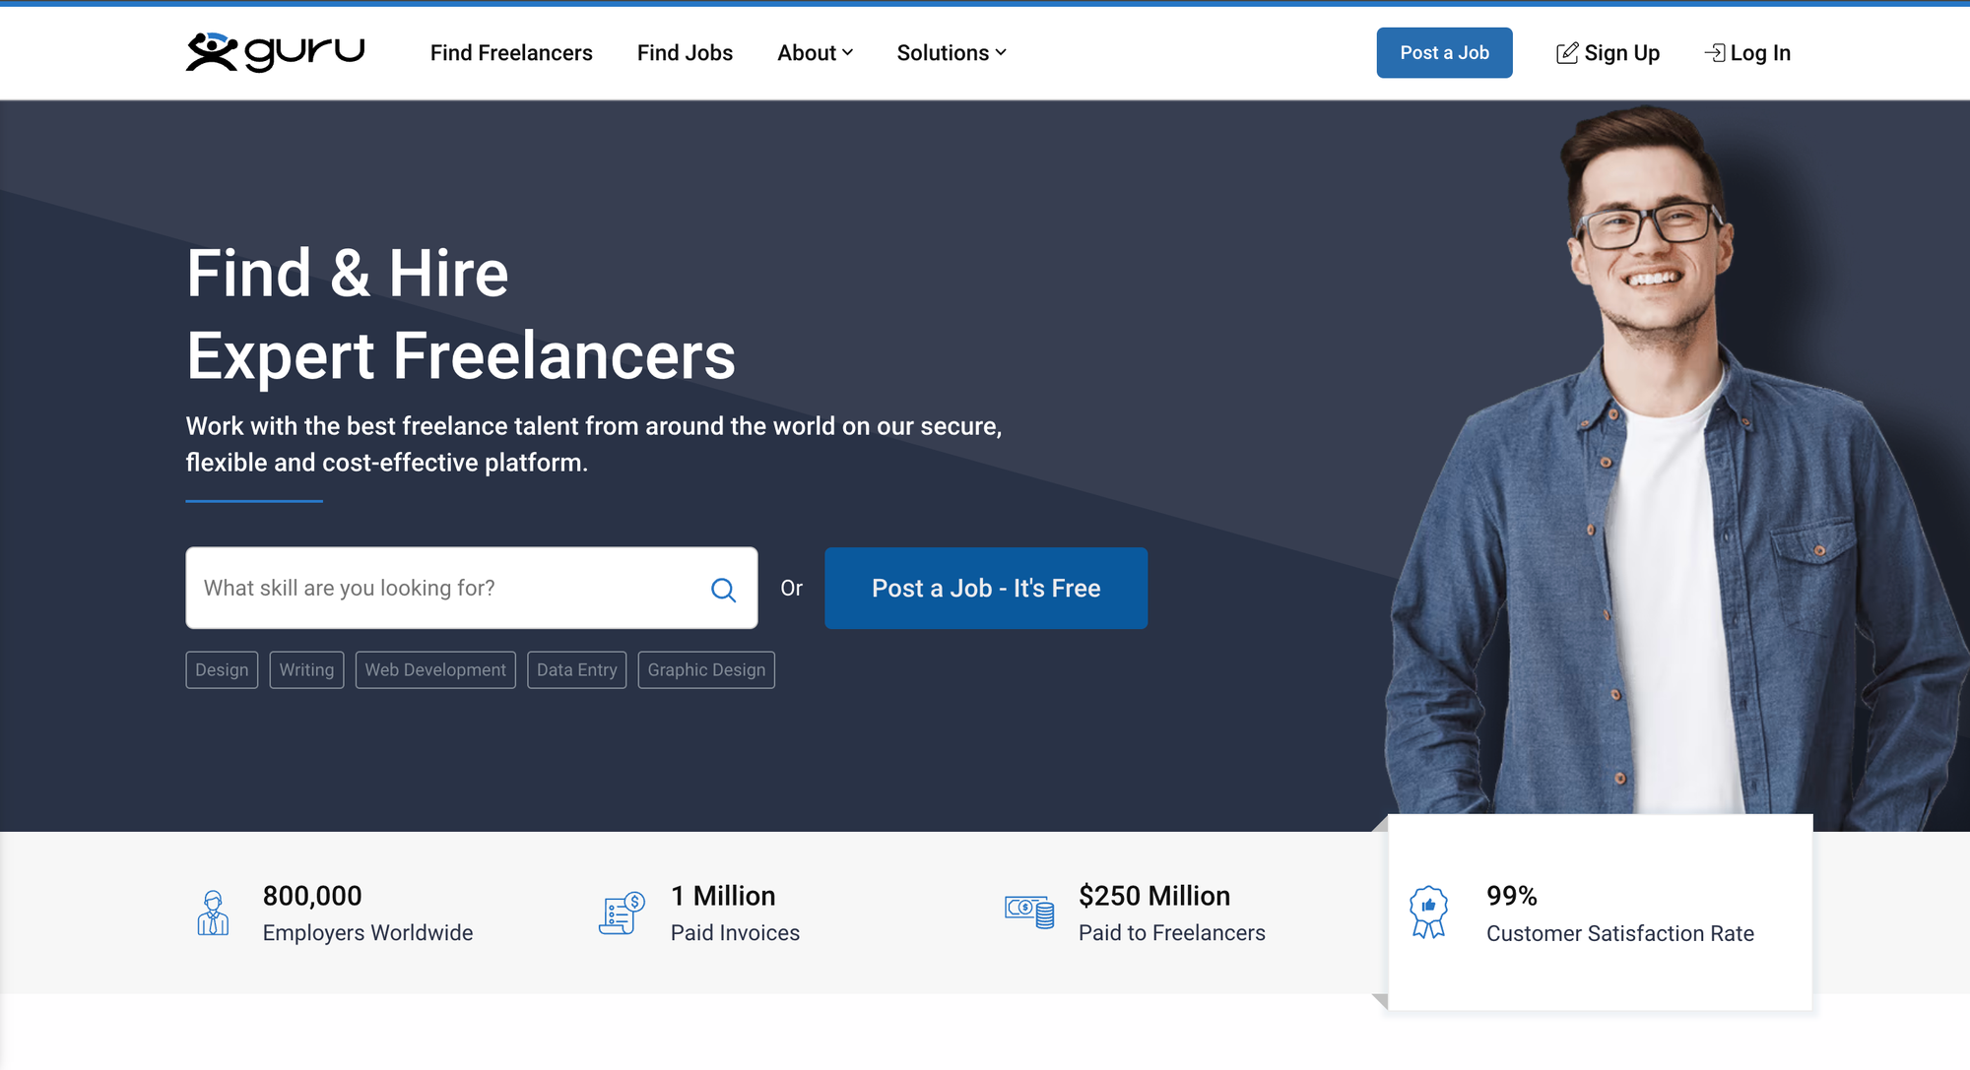
Task: Expand the Solutions dropdown menu
Action: click(x=951, y=53)
